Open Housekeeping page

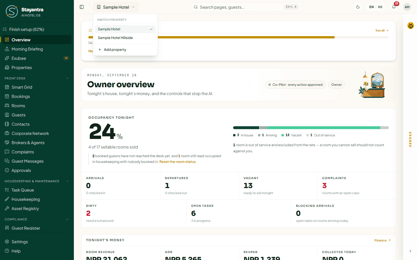[x=37, y=199]
